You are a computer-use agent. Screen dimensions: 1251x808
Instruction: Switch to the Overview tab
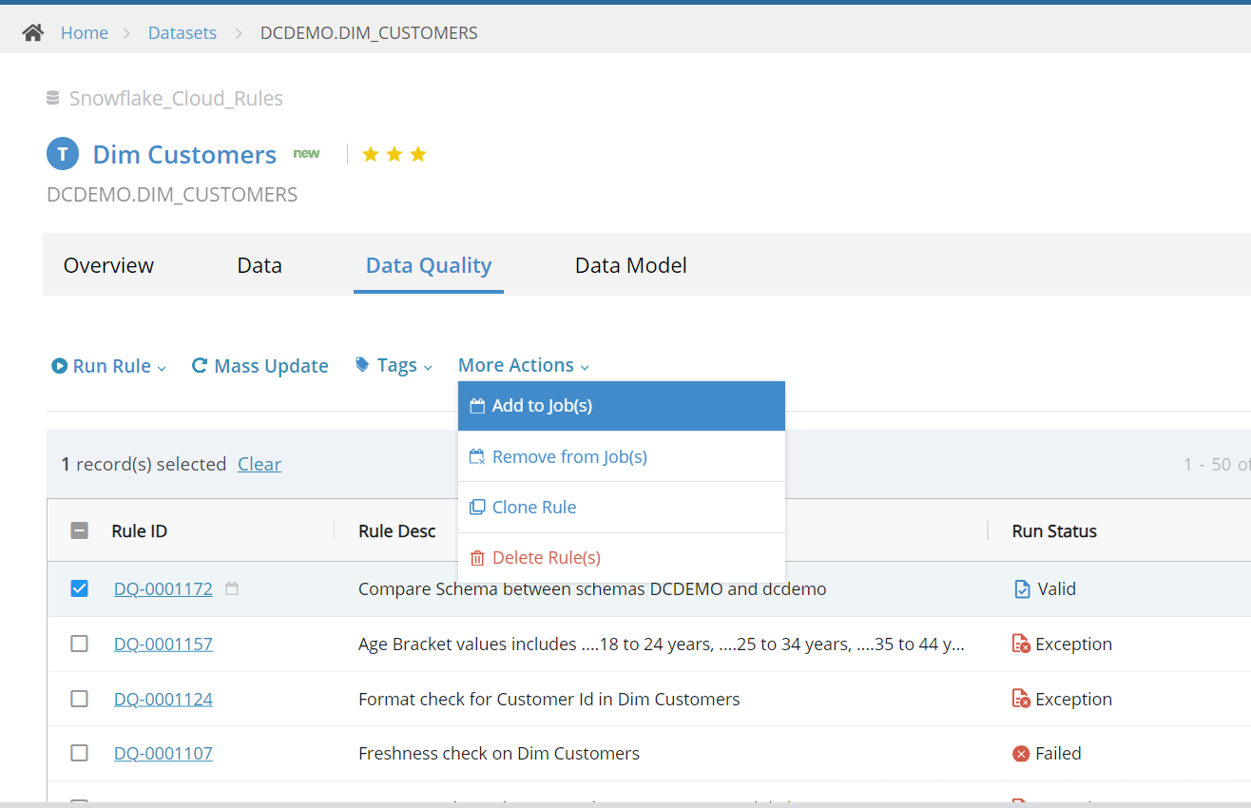pyautogui.click(x=108, y=265)
